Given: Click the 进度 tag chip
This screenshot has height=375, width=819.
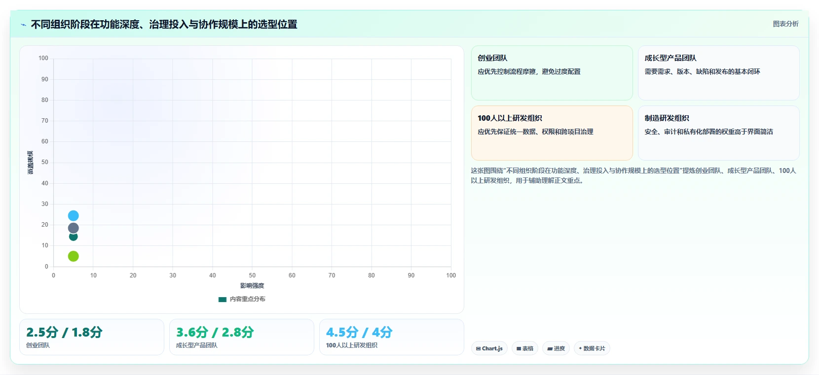Looking at the screenshot, I should (x=556, y=348).
